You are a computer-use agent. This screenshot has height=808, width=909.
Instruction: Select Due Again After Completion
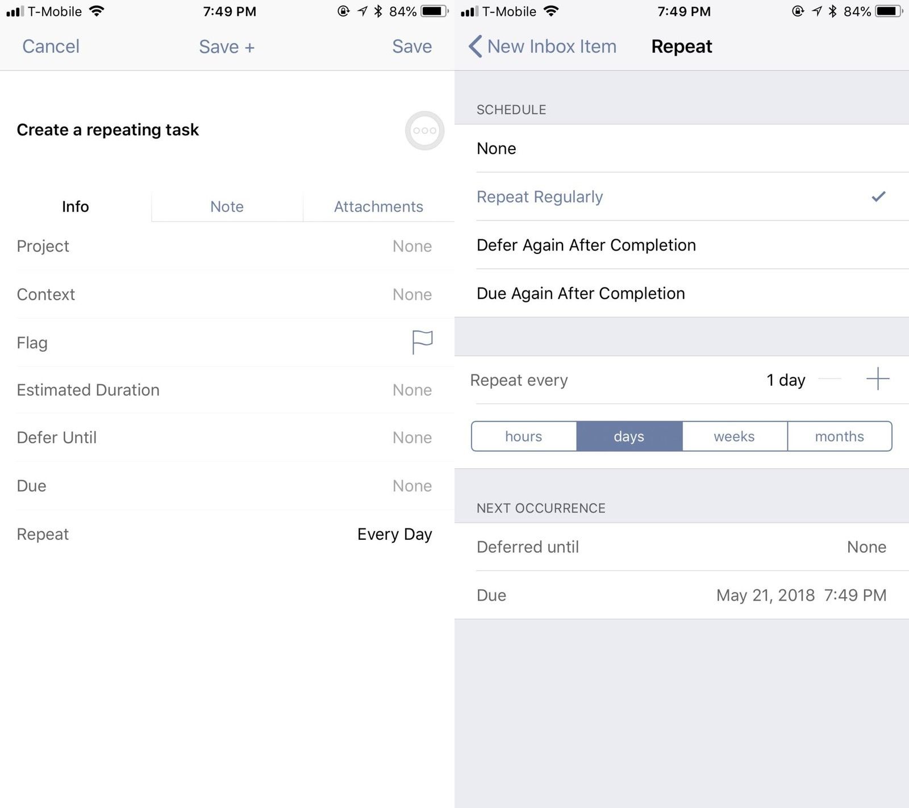click(x=581, y=293)
